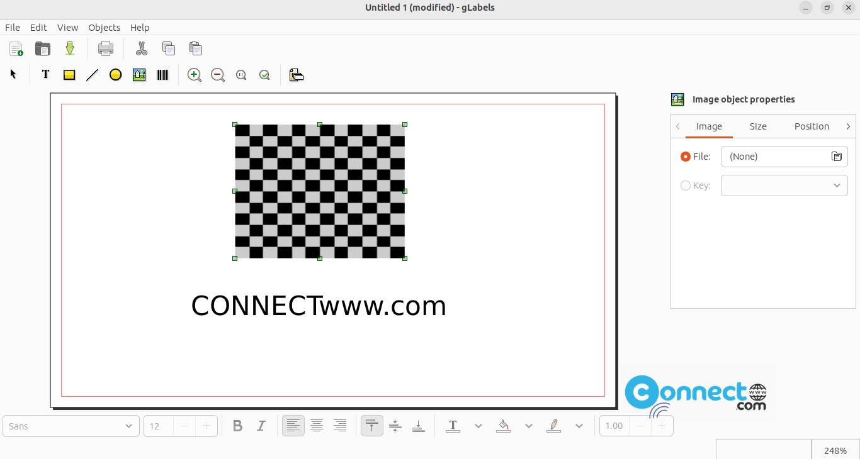Select the Key radio button

[x=686, y=185]
